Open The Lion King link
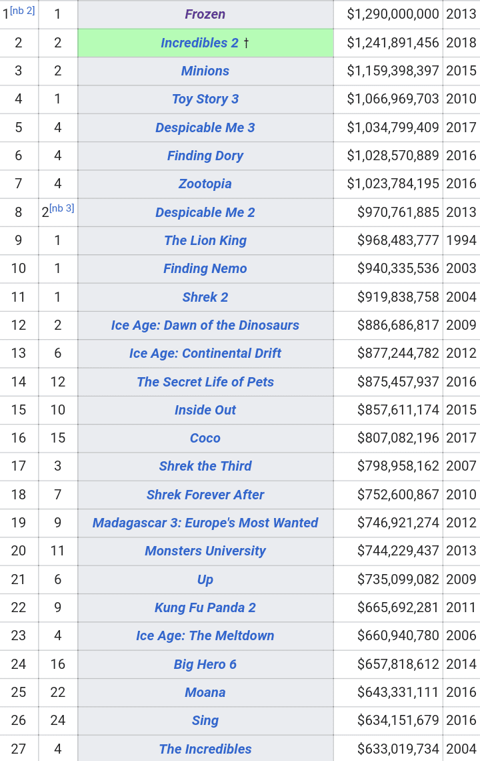This screenshot has width=480, height=761. (x=205, y=240)
